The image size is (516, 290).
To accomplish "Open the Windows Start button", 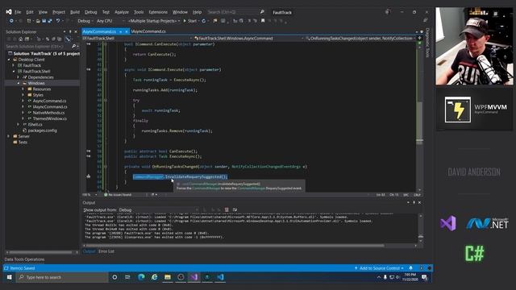I will coord(9,277).
